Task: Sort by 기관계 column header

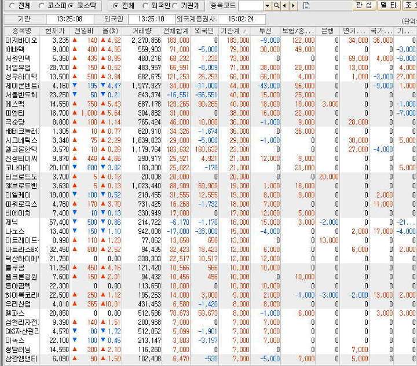Action: tap(235, 31)
